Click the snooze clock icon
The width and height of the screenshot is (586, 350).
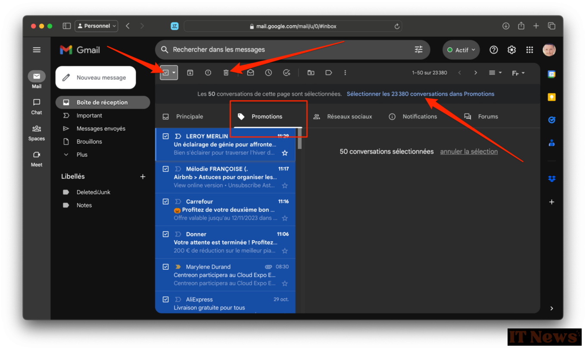pyautogui.click(x=268, y=73)
